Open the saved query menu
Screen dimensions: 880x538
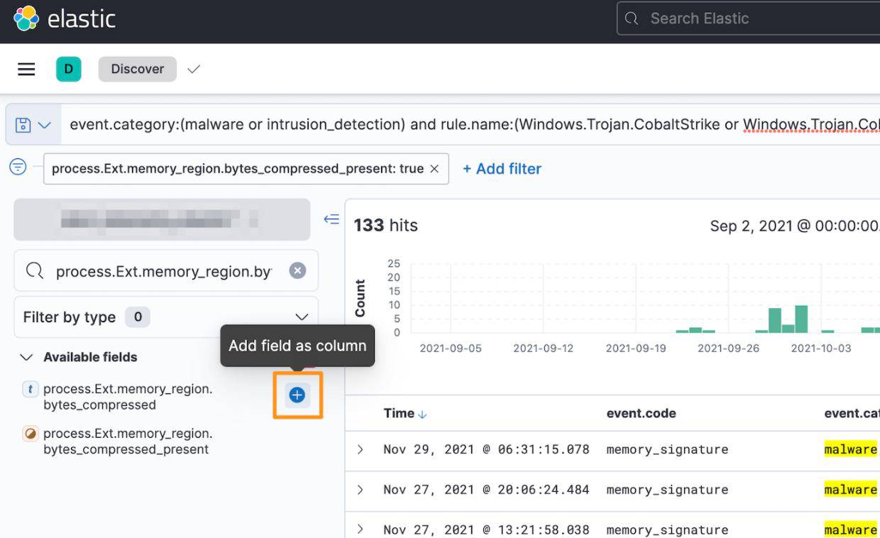pos(33,125)
